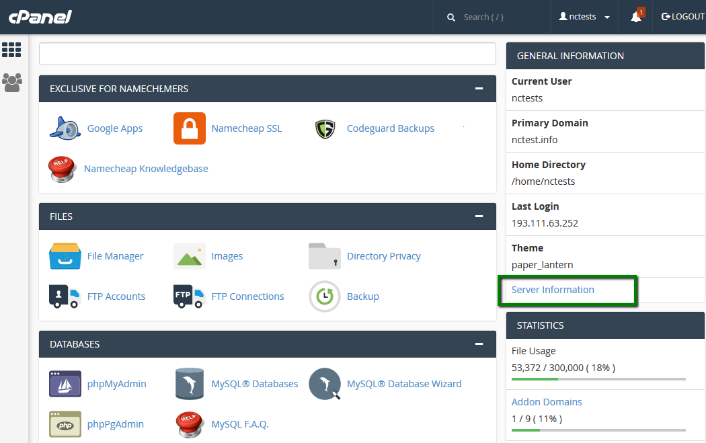Click the Images picture icon

click(x=190, y=256)
